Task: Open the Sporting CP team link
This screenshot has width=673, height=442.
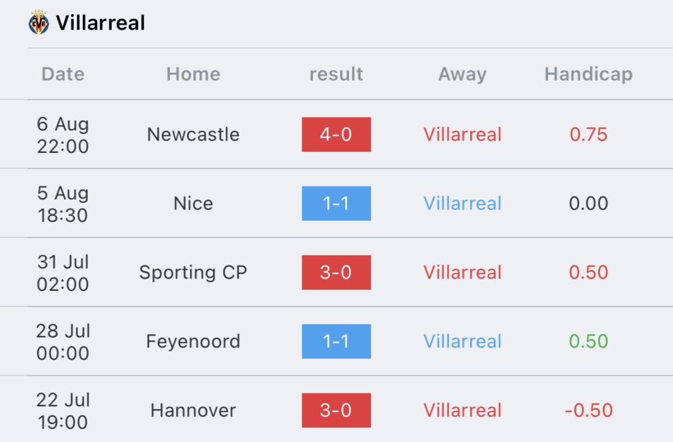Action: click(x=193, y=273)
